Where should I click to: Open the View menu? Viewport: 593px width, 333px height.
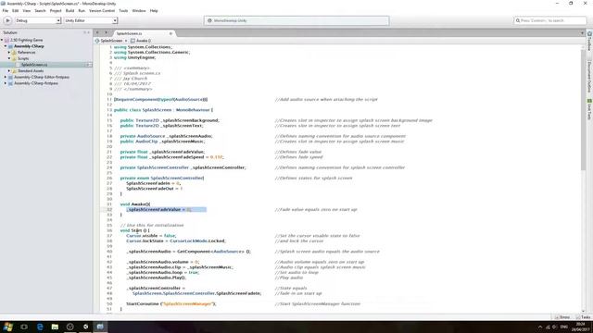click(27, 11)
